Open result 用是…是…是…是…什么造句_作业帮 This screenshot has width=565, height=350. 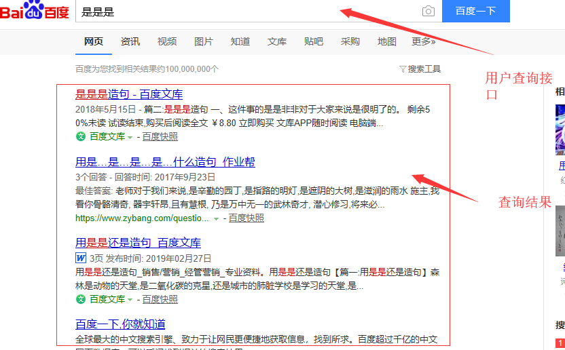tap(165, 162)
